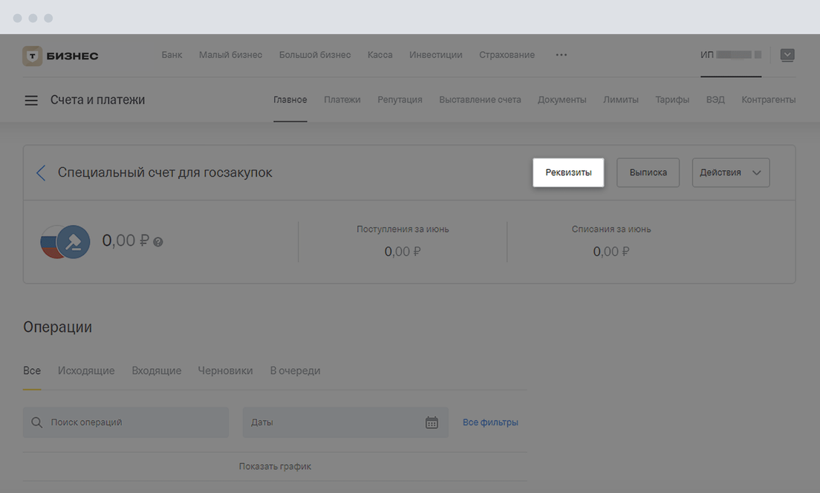Click the three-dots more menu in header
The width and height of the screenshot is (820, 493).
click(562, 55)
